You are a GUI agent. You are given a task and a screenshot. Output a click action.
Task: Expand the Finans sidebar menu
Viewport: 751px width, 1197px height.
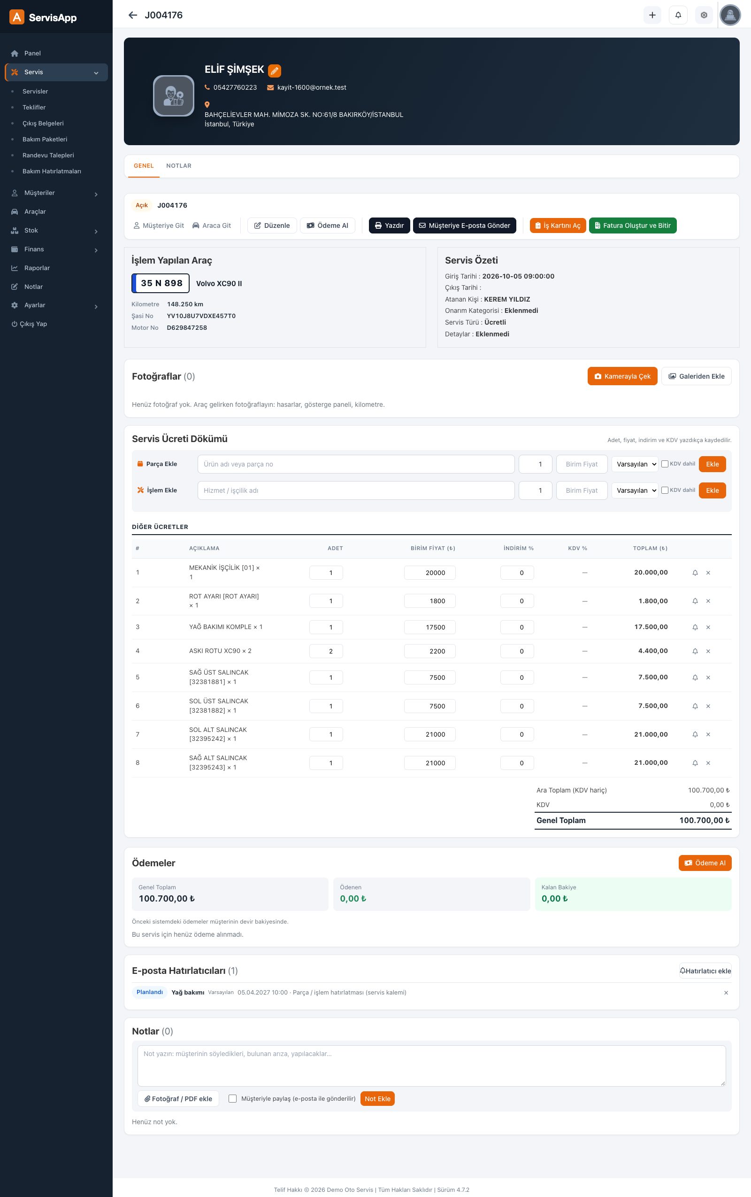[x=56, y=249]
